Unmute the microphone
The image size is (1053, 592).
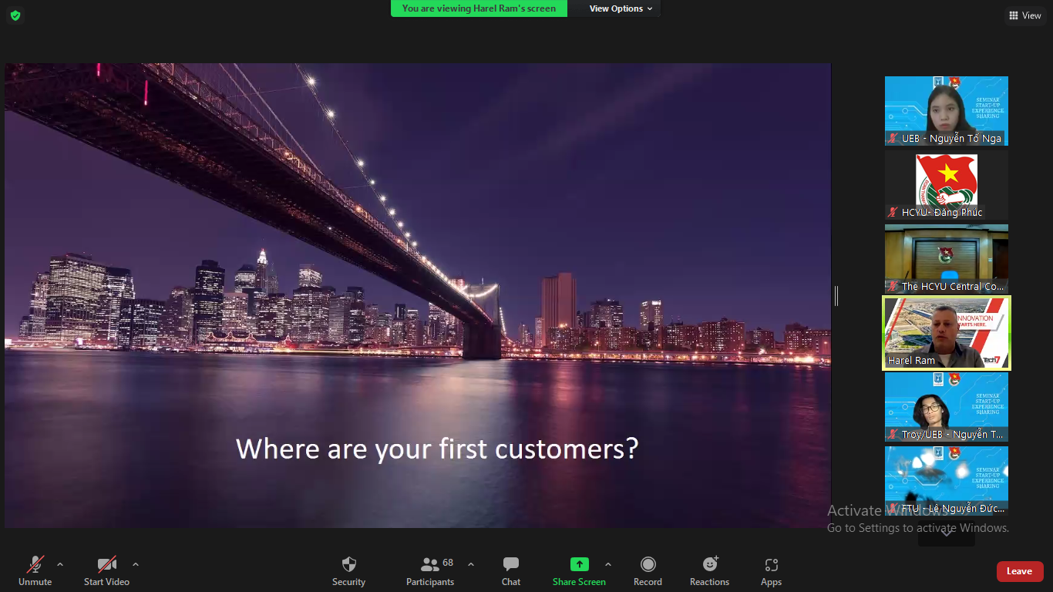(x=35, y=564)
